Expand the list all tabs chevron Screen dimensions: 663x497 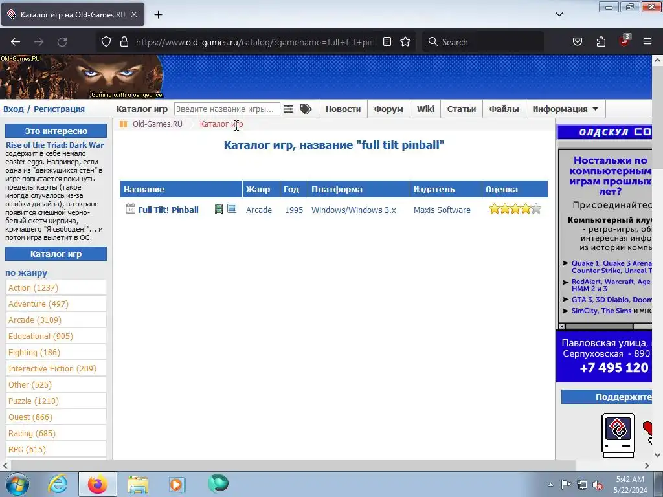(x=559, y=14)
